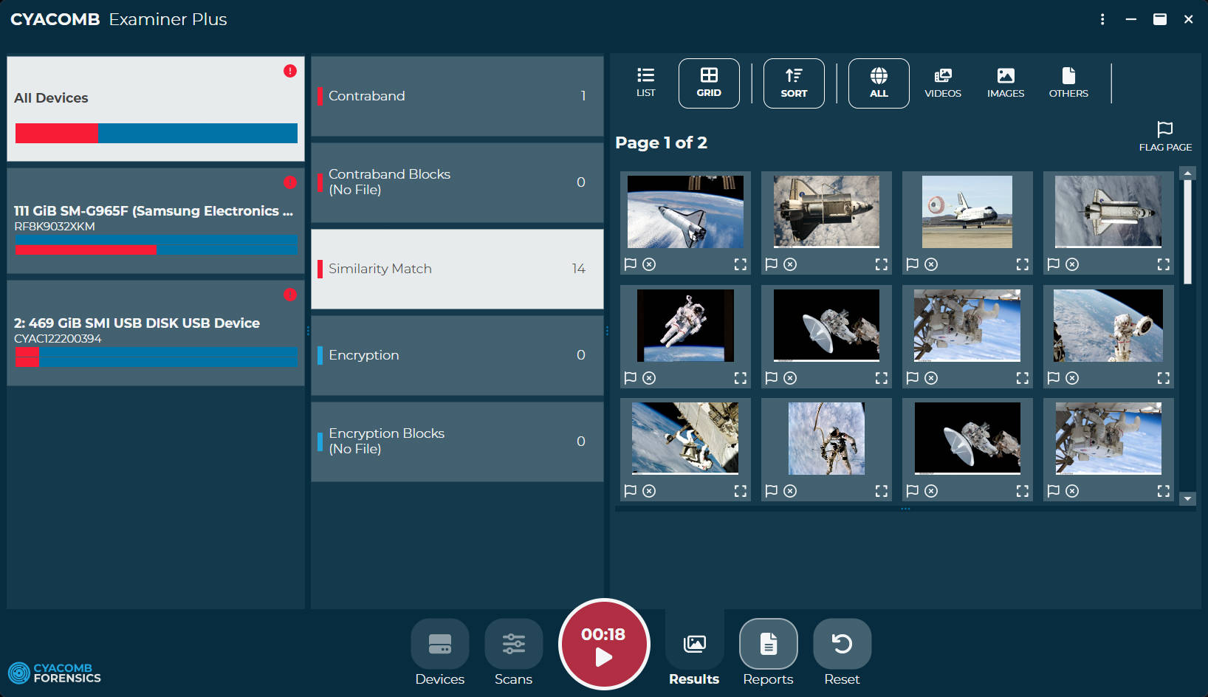1208x697 pixels.
Task: Open the three-dot overflow menu
Action: point(1102,19)
